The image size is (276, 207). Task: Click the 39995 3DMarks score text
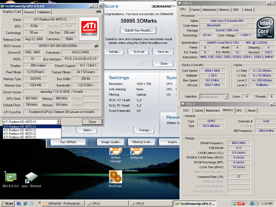(x=139, y=21)
